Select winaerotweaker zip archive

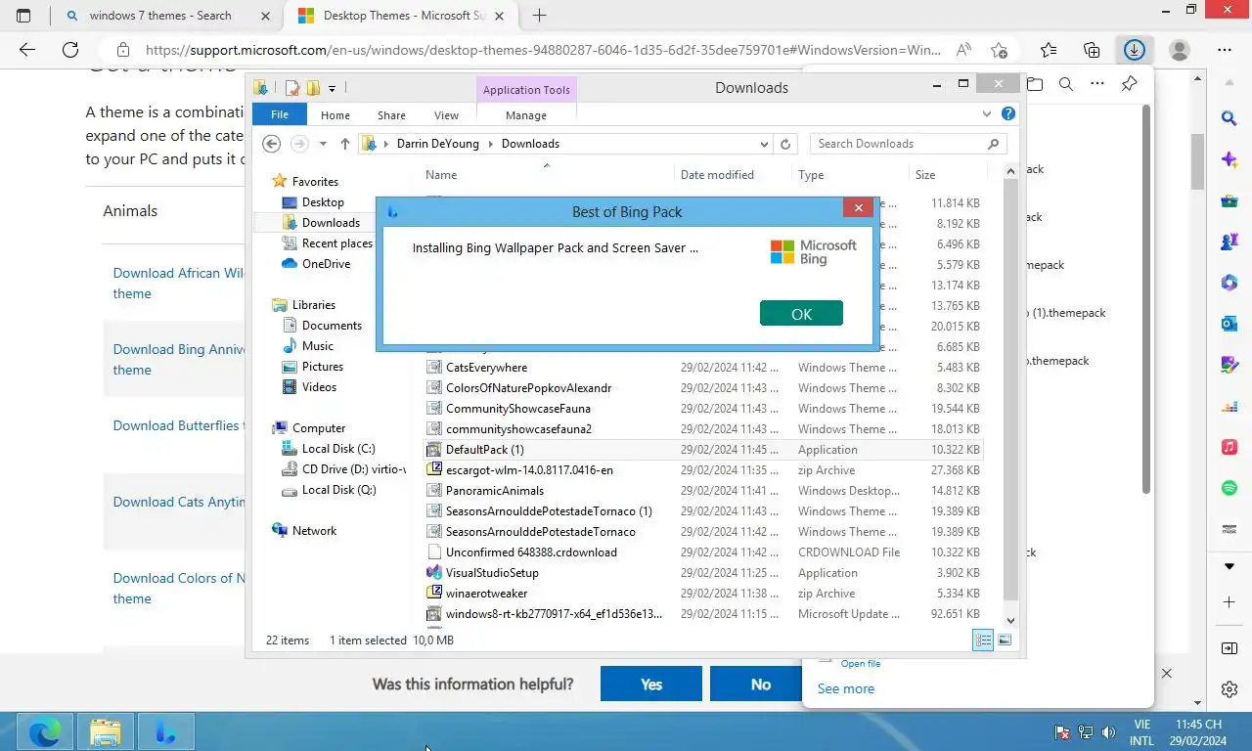point(486,594)
